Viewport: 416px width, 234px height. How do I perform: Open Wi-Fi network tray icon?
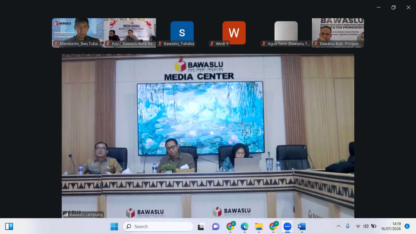(x=358, y=226)
